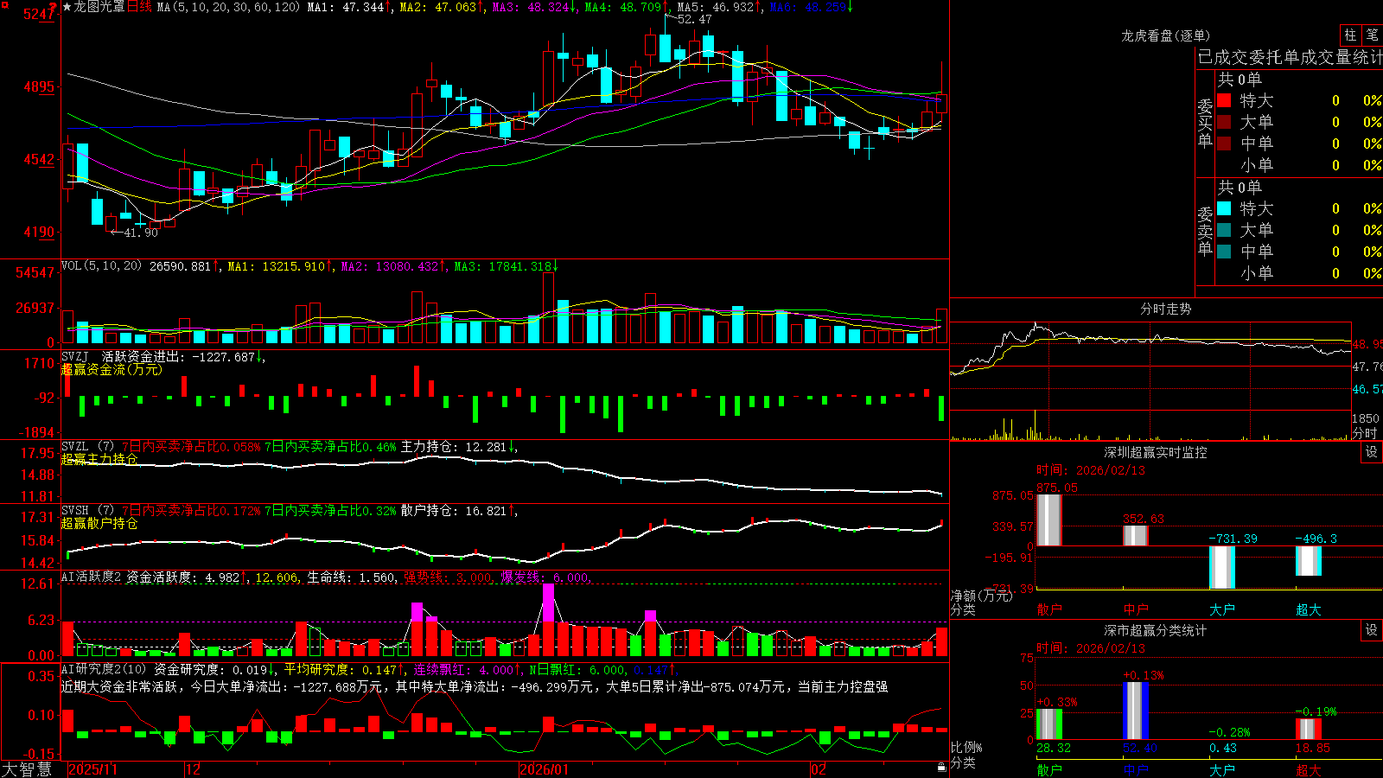Click the 大户 bar showing -731.39

(x=1222, y=567)
